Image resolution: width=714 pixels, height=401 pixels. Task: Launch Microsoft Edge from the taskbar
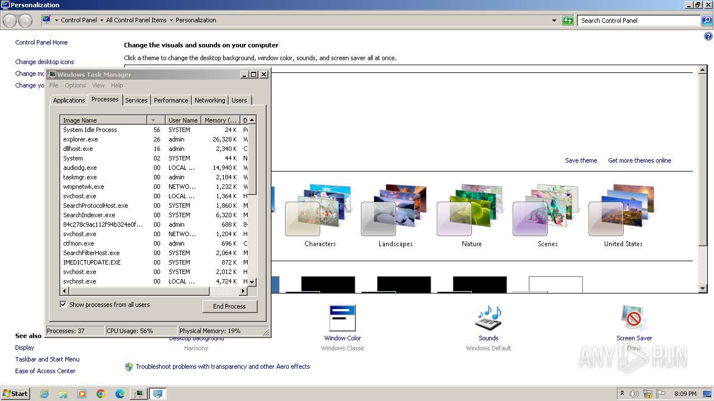[120, 394]
